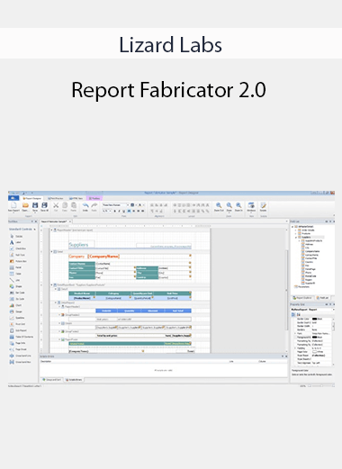Close the report document tab
Image resolution: width=342 pixels, height=469 pixels.
(x=70, y=221)
